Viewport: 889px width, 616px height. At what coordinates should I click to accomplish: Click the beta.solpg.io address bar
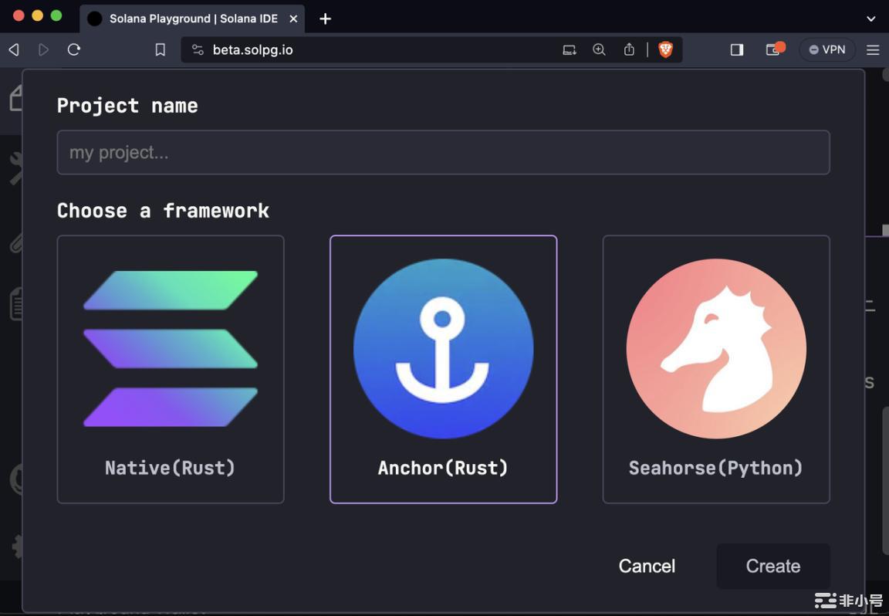coord(370,49)
